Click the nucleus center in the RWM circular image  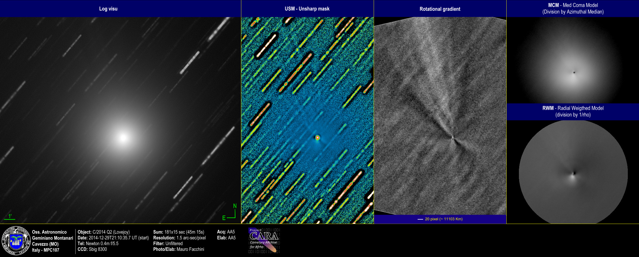click(x=573, y=173)
